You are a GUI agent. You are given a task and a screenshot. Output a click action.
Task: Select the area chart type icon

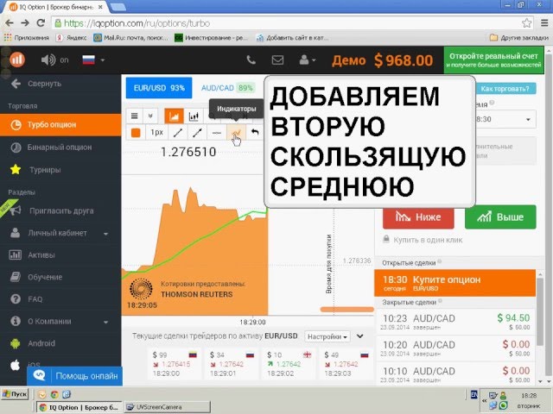(174, 115)
